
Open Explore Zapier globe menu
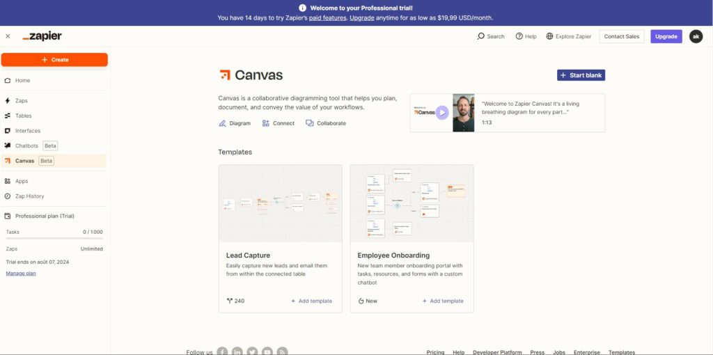pyautogui.click(x=569, y=36)
